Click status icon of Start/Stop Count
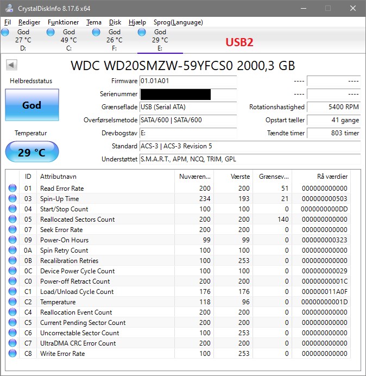Image resolution: width=366 pixels, height=376 pixels. click(x=12, y=209)
